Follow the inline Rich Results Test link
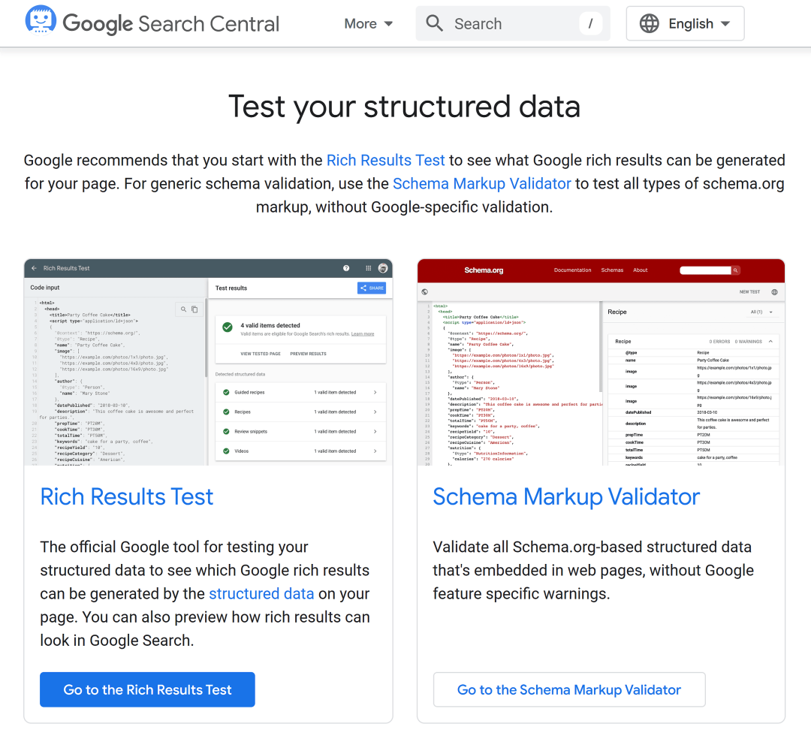 (385, 160)
